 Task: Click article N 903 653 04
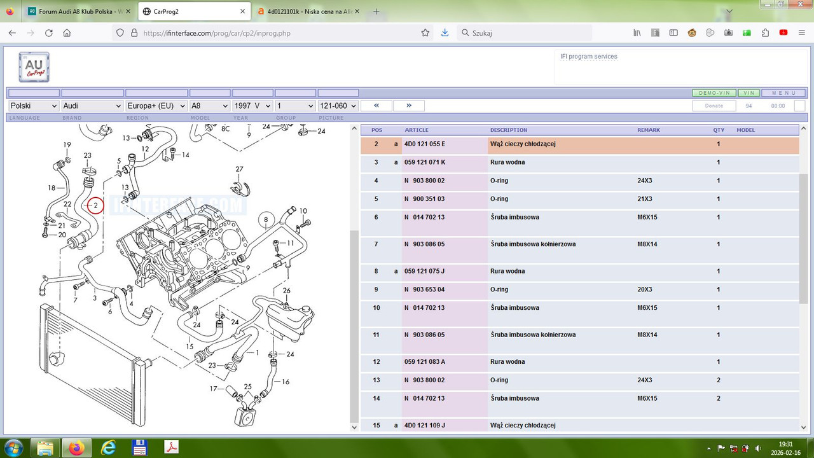[x=425, y=289]
